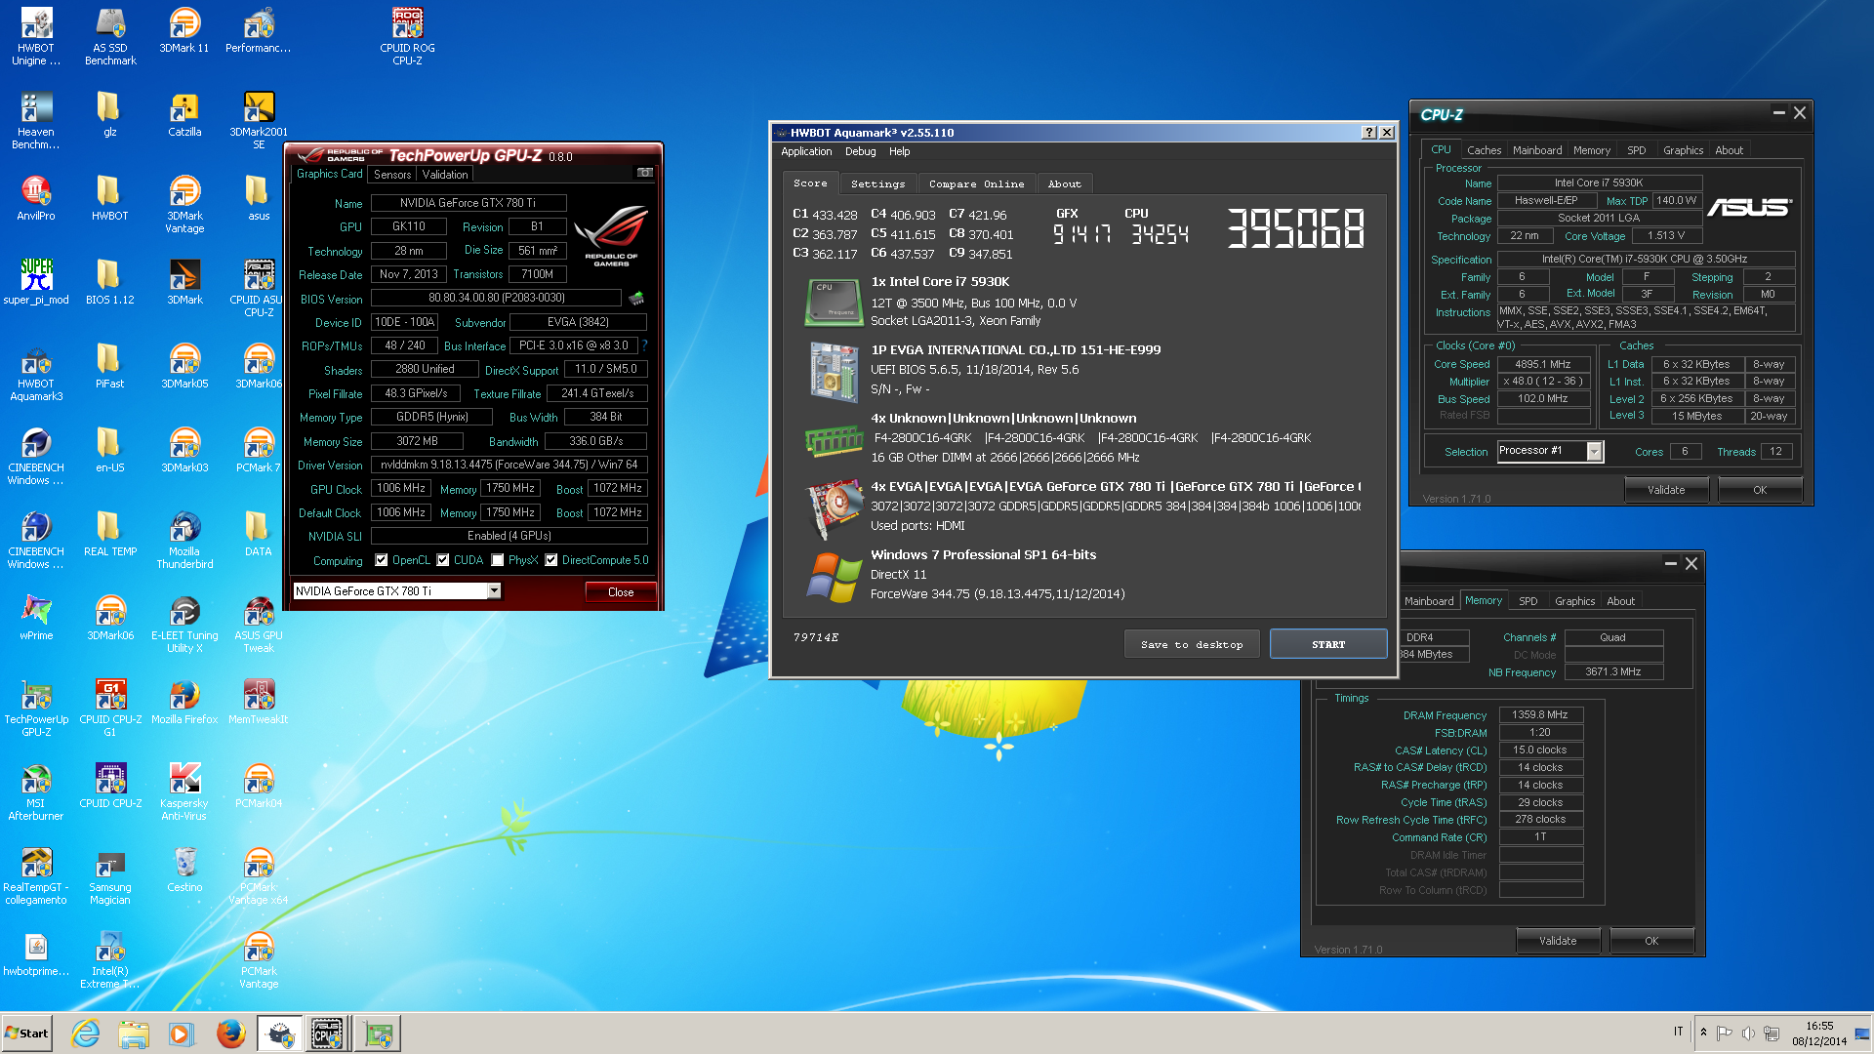Click Validate in lower CPU-Z Memory window
Image resolution: width=1874 pixels, height=1054 pixels.
pyautogui.click(x=1558, y=941)
